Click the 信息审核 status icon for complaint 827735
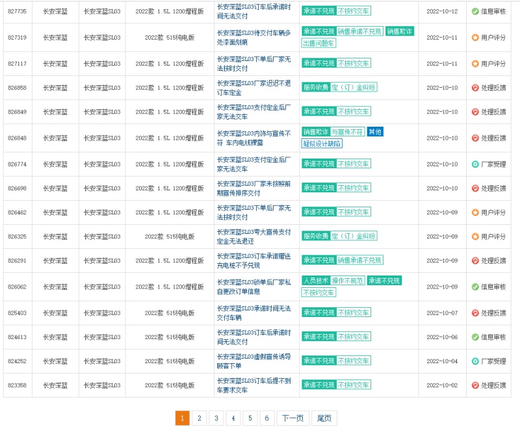 point(475,11)
